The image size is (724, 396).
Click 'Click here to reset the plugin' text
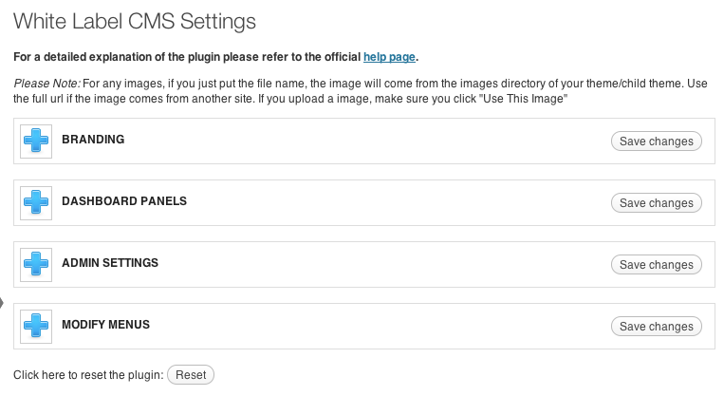pos(87,375)
